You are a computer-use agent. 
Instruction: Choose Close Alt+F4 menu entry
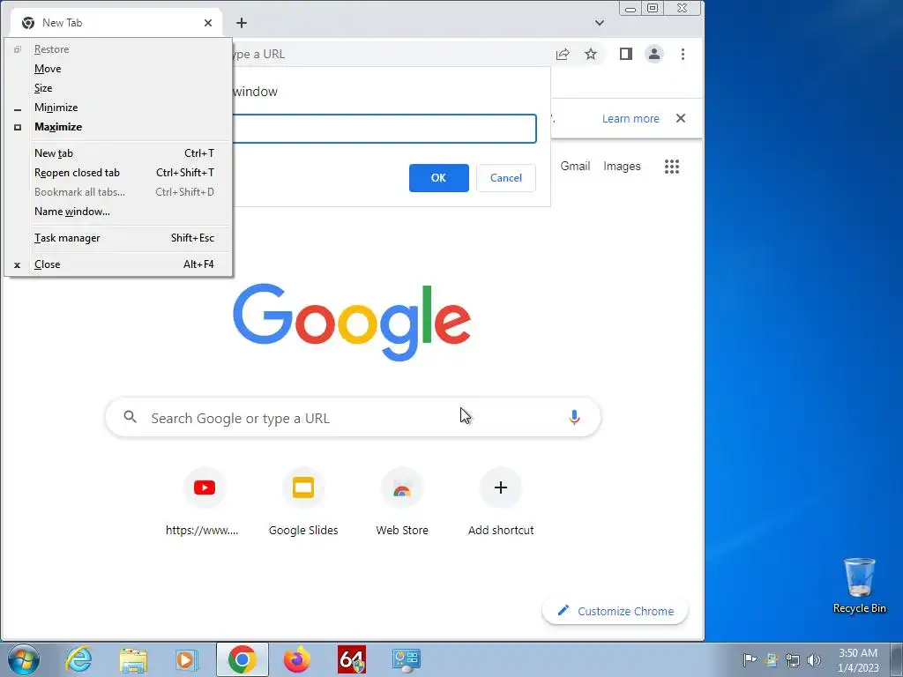tap(118, 264)
